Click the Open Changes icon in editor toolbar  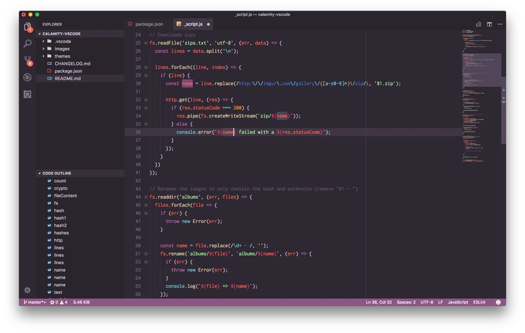coord(478,24)
